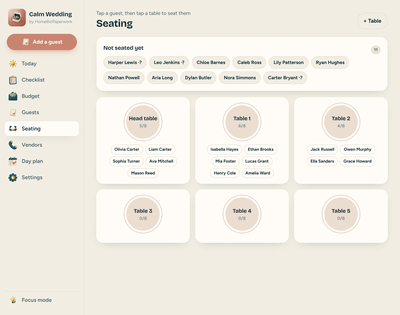The height and width of the screenshot is (315, 400).
Task: Click Mason Reed seated chip
Action: 143,173
